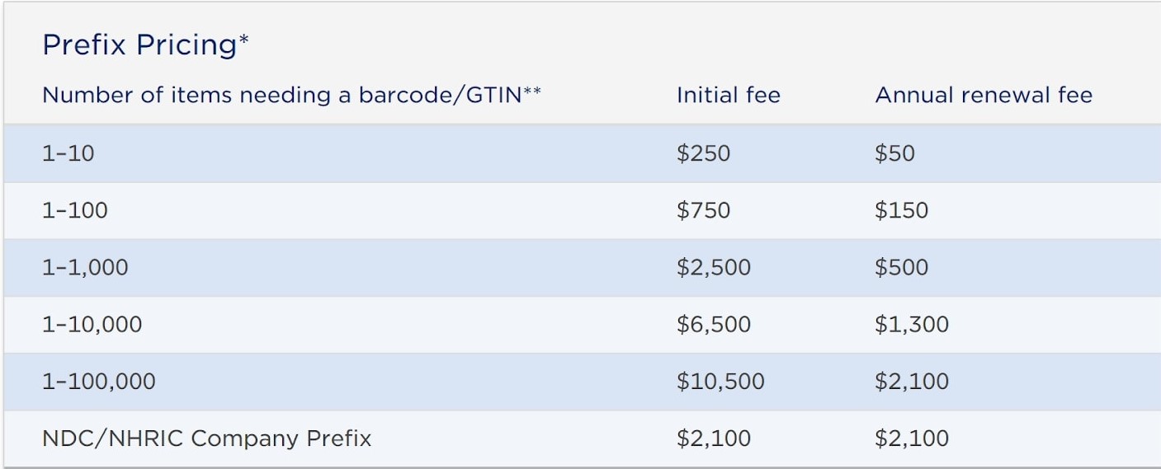
Task: Click the Annual renewal fee column header
Action: [984, 95]
